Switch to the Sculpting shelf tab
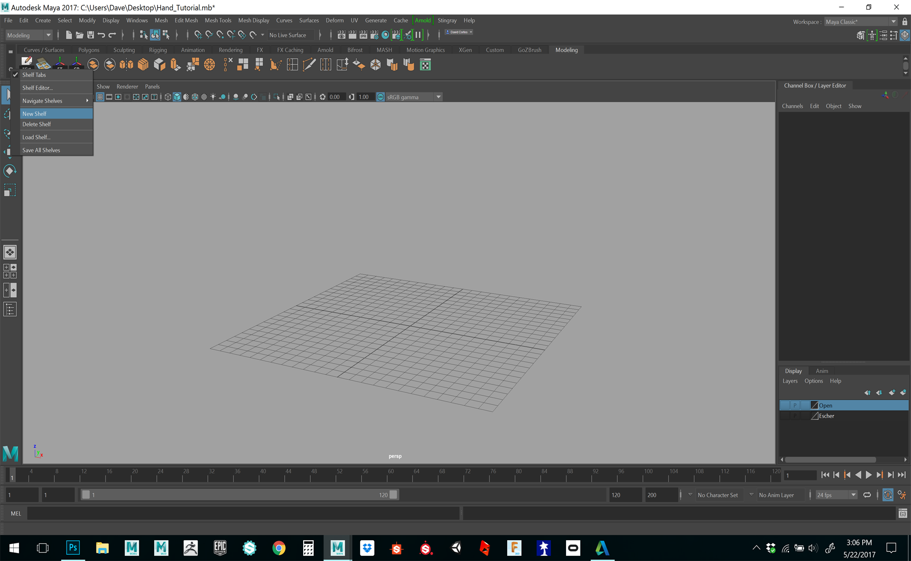The image size is (911, 561). click(124, 49)
